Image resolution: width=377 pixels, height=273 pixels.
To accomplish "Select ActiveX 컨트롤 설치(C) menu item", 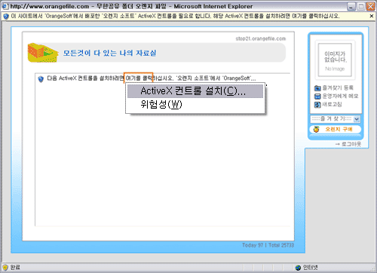I will point(195,91).
